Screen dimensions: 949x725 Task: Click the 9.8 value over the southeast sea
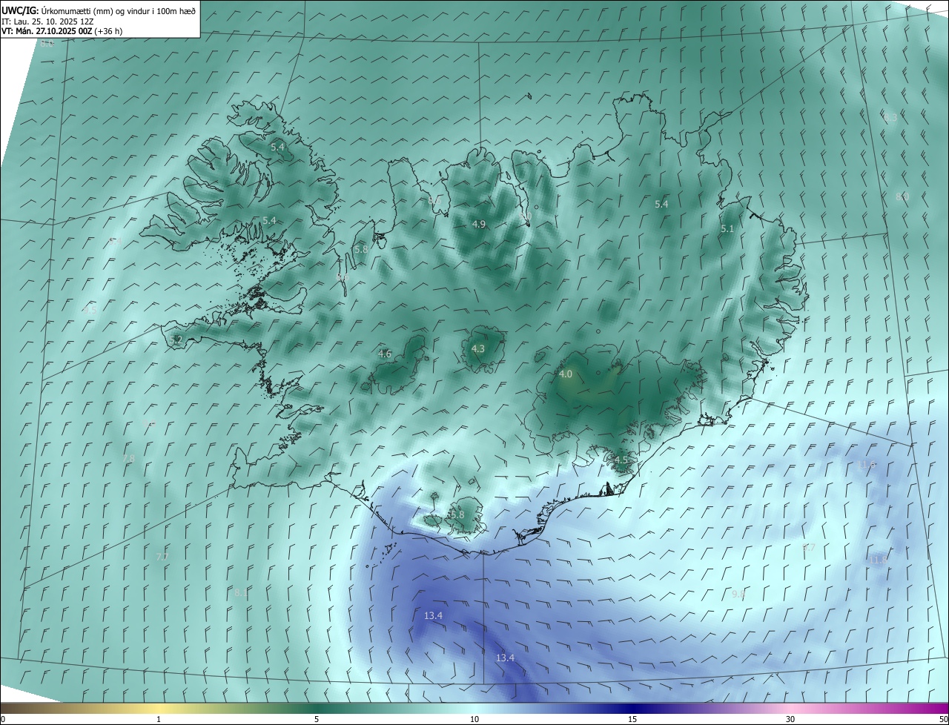point(738,594)
